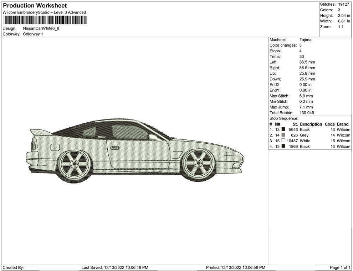This screenshot has width=353, height=271.
Task: Select 'Wilcom EmbroideryStudio – Level 3 Advanced' text
Action: click(x=44, y=12)
